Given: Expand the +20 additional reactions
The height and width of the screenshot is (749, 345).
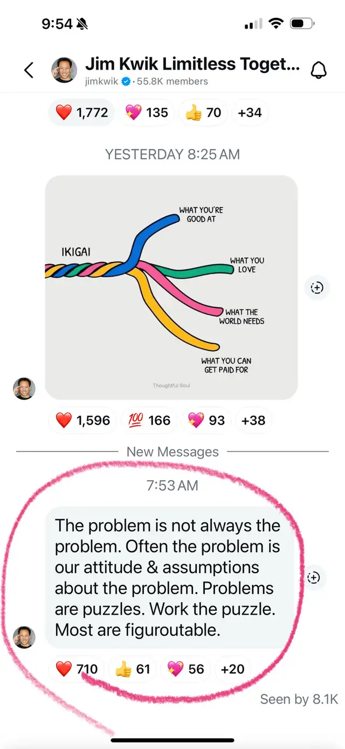Looking at the screenshot, I should click(x=233, y=669).
